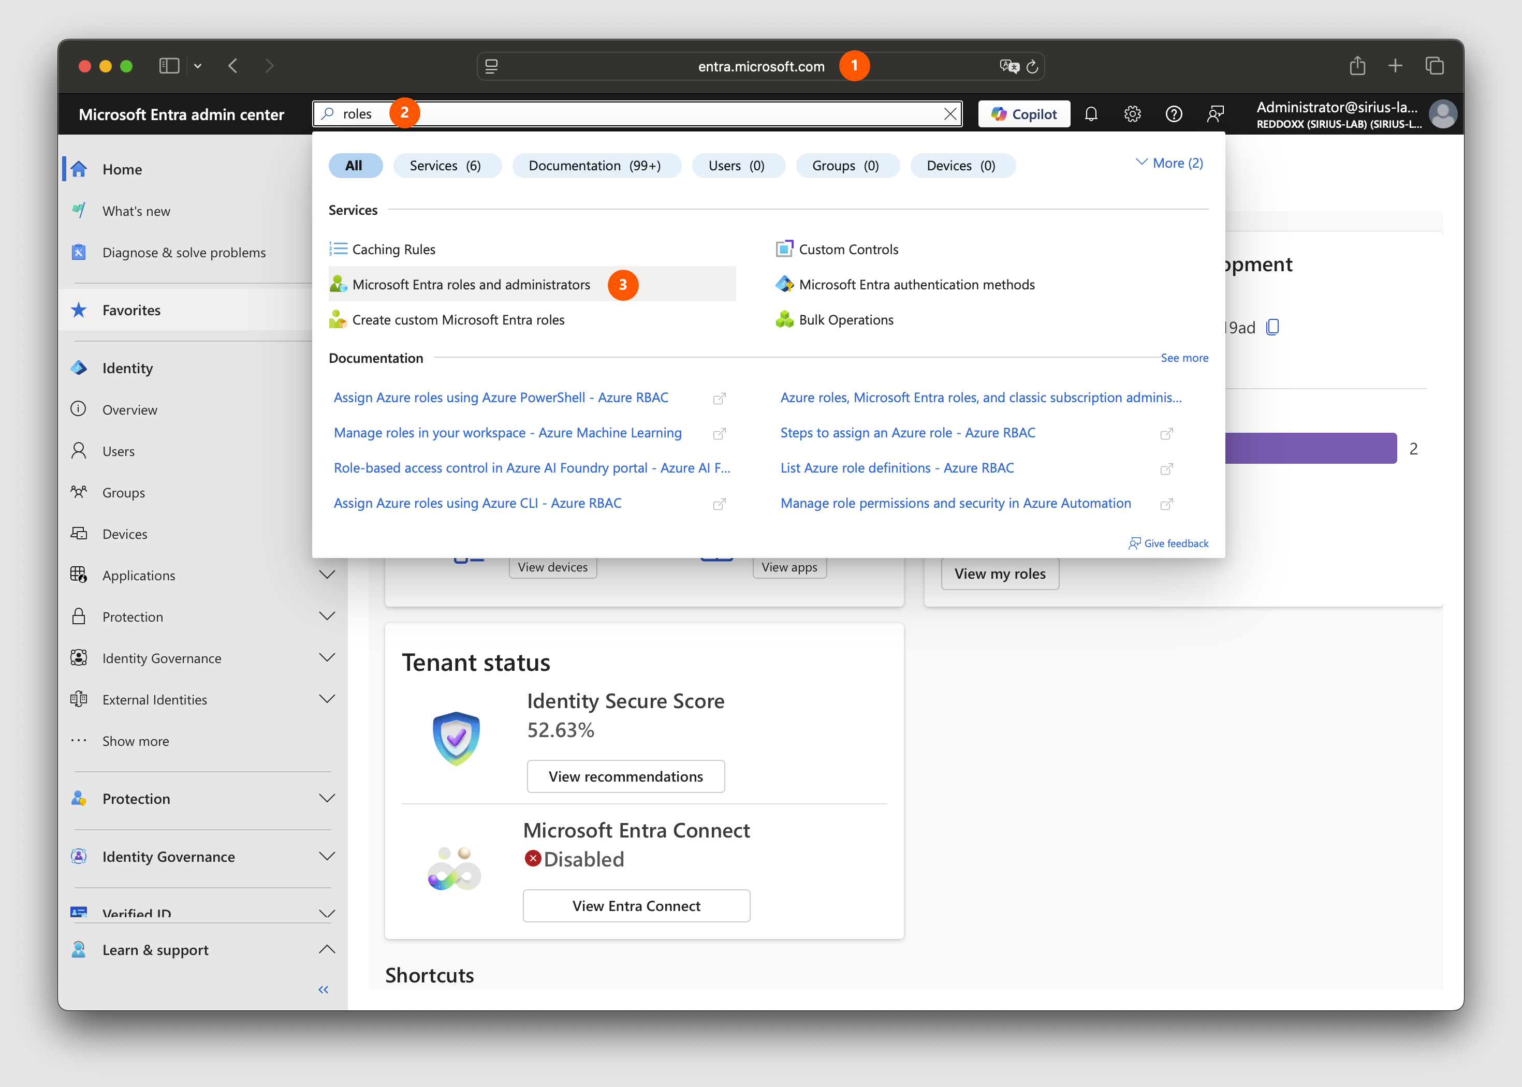The width and height of the screenshot is (1522, 1087).
Task: Open Safari share icon
Action: 1357,66
